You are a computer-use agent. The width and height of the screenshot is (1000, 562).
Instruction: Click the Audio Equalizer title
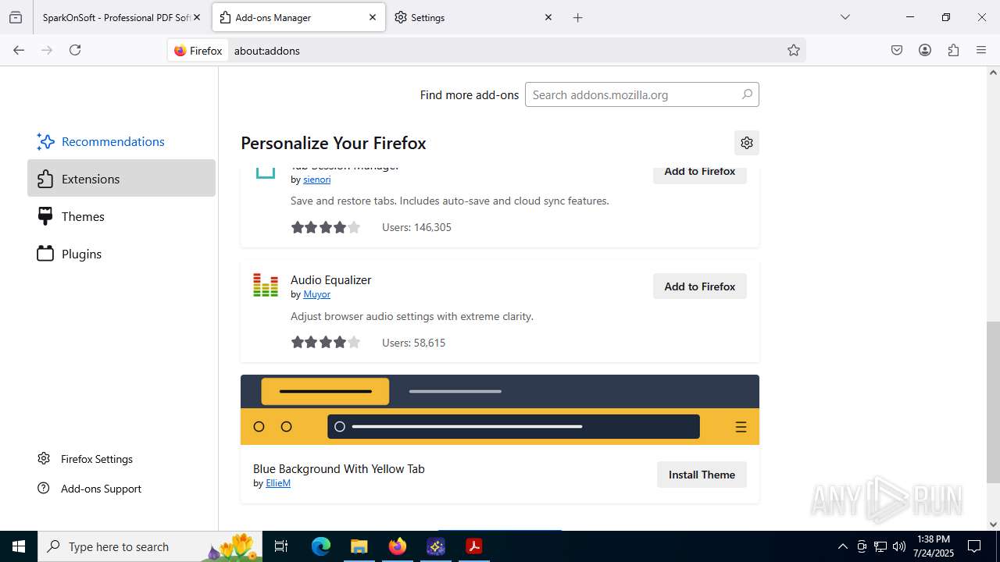330,279
